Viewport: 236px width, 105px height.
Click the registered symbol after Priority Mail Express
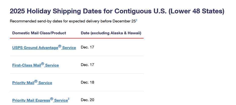click(x=52, y=99)
